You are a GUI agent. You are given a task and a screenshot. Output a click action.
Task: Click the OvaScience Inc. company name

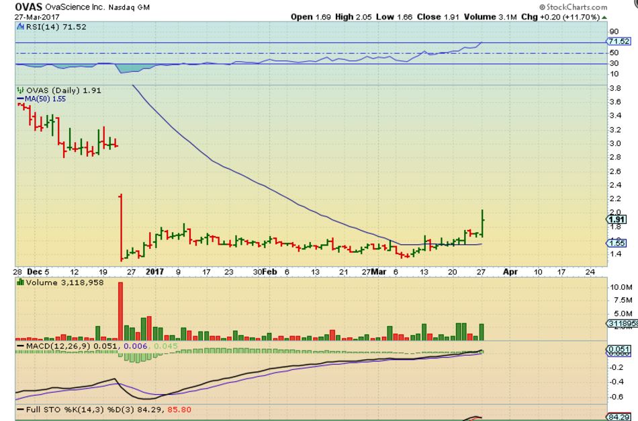[75, 7]
